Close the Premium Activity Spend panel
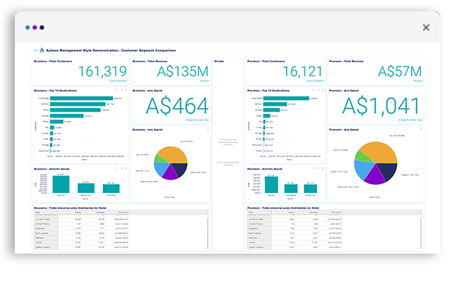The width and height of the screenshot is (473, 281). pyautogui.click(x=322, y=168)
